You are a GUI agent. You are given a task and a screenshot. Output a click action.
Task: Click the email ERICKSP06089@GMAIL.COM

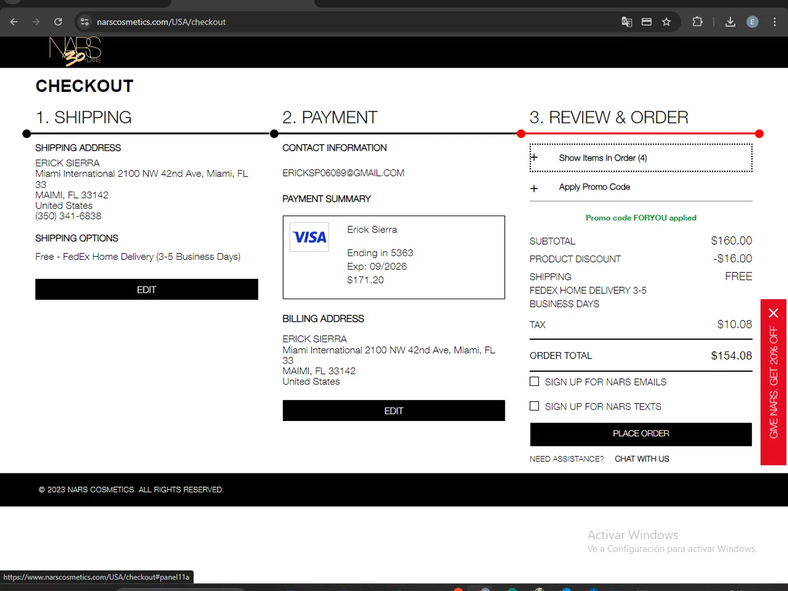coord(344,173)
